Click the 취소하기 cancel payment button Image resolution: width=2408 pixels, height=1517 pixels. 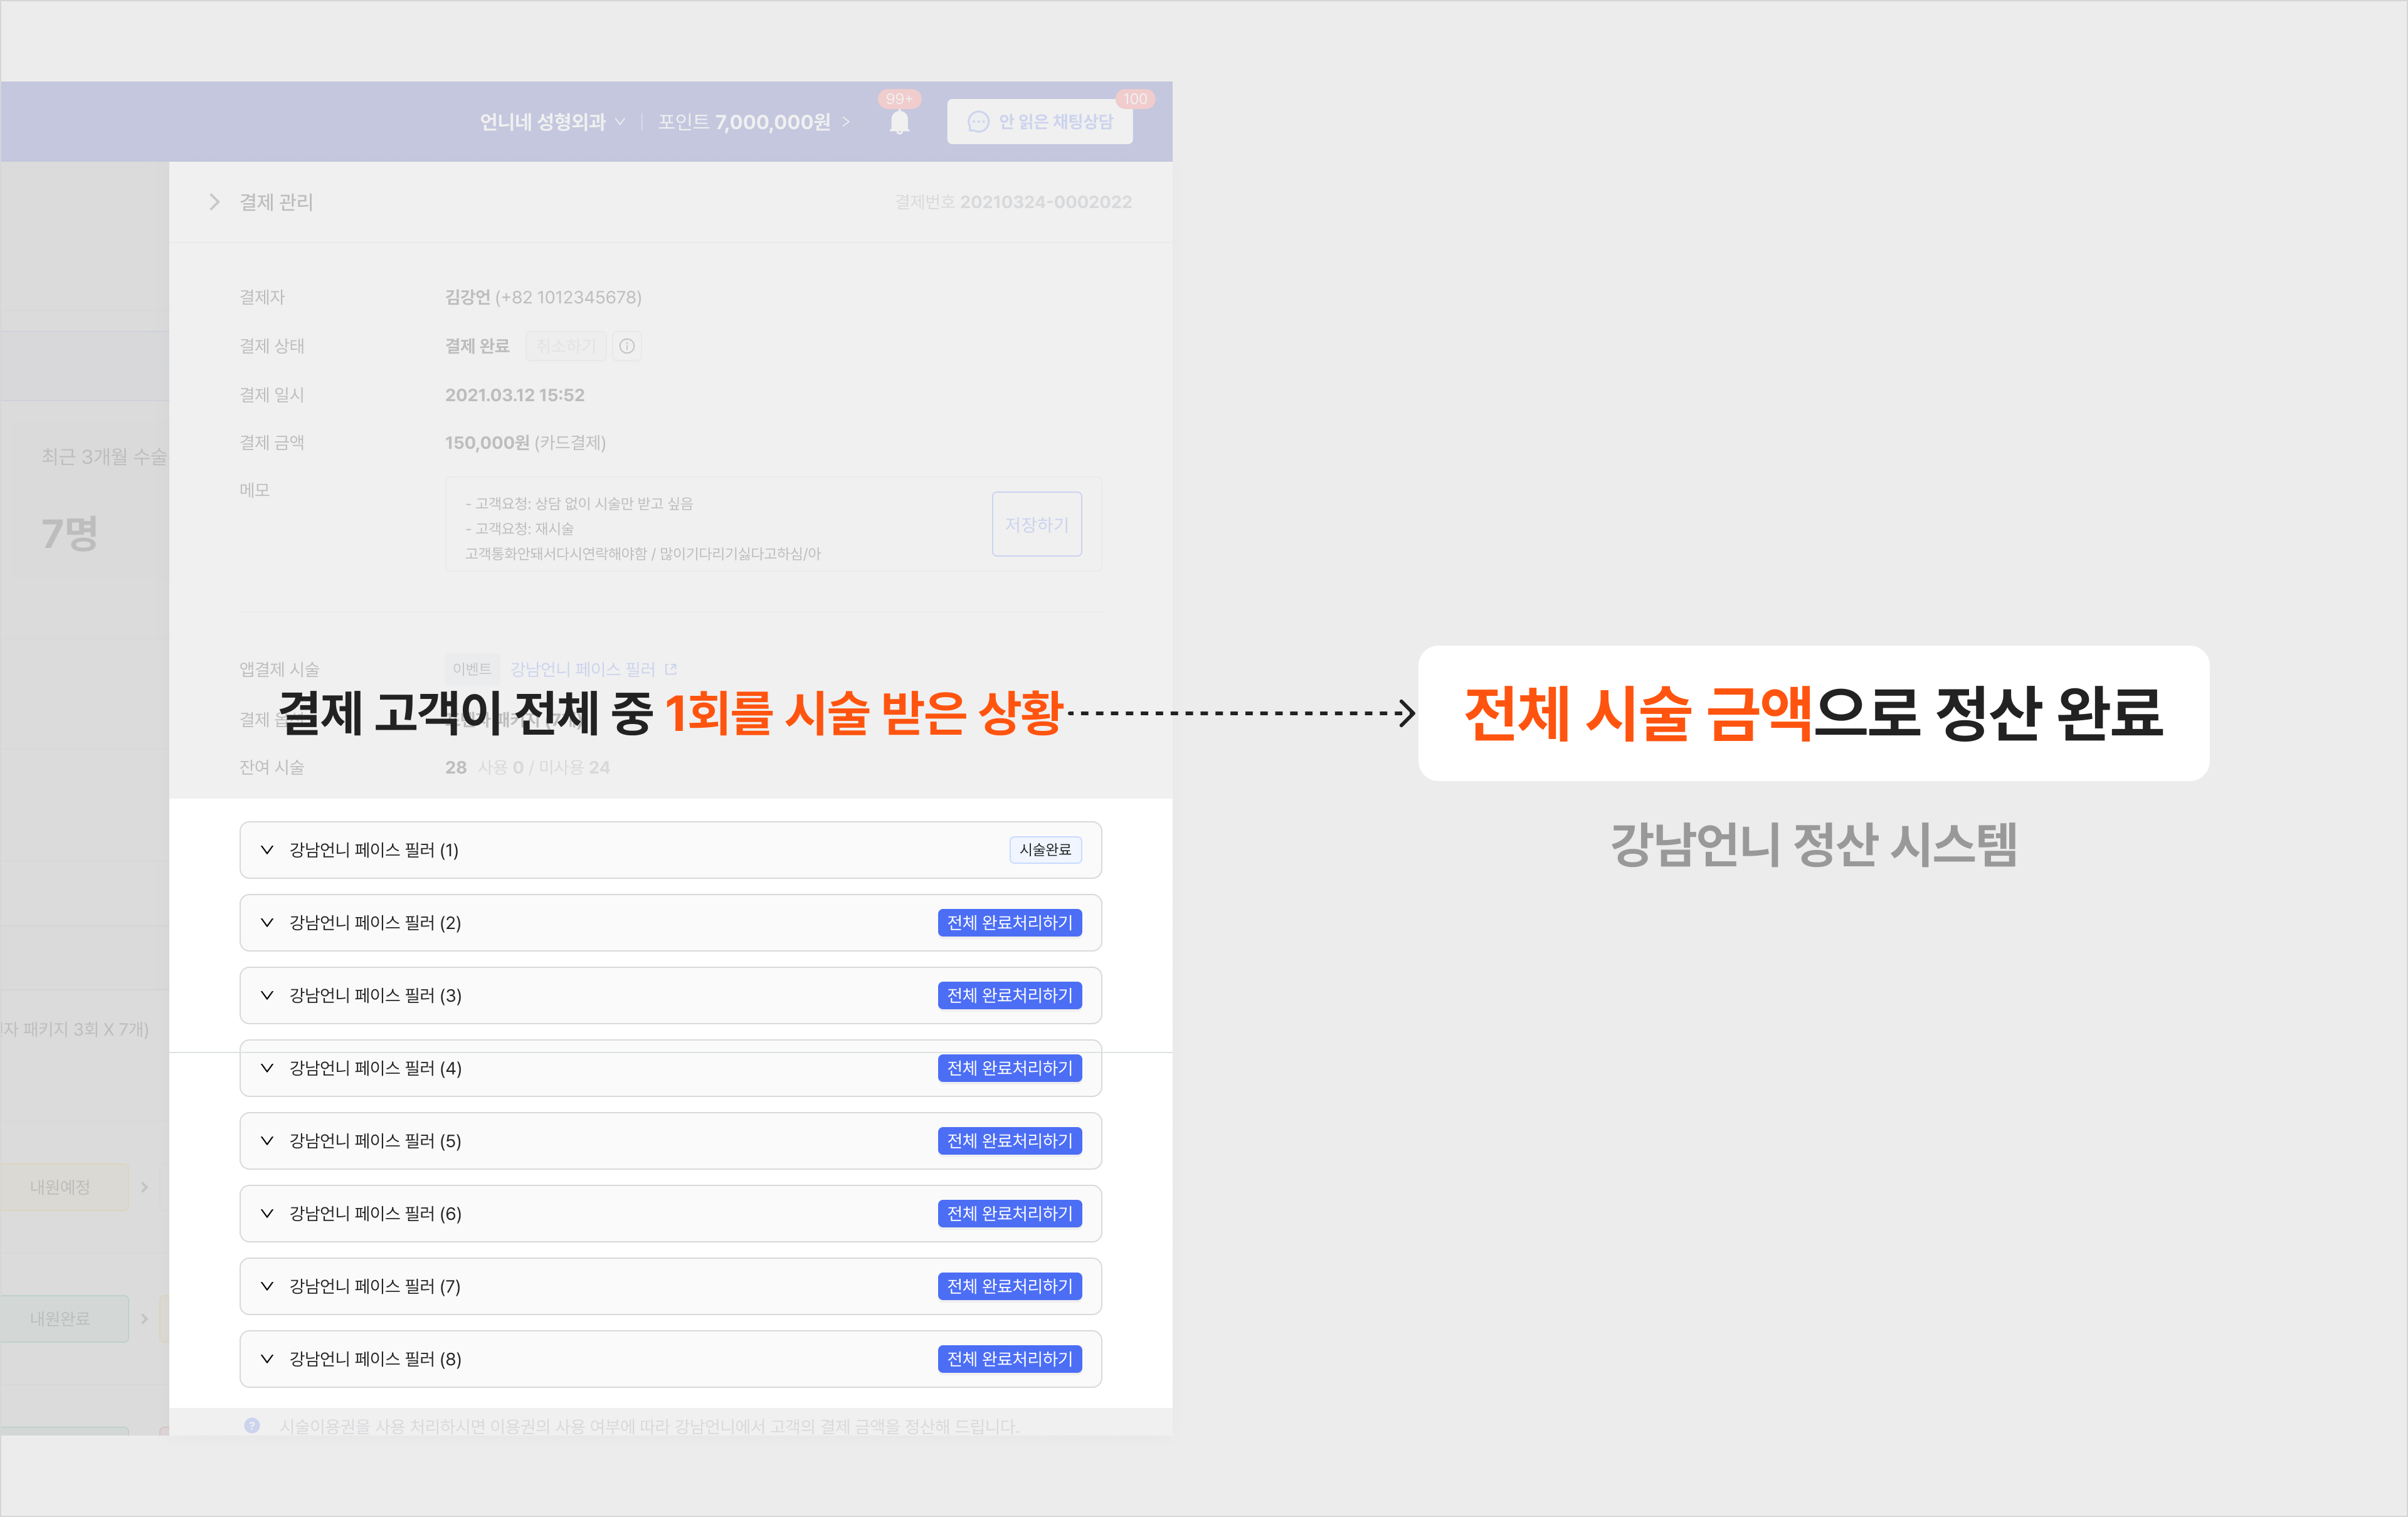tap(565, 346)
